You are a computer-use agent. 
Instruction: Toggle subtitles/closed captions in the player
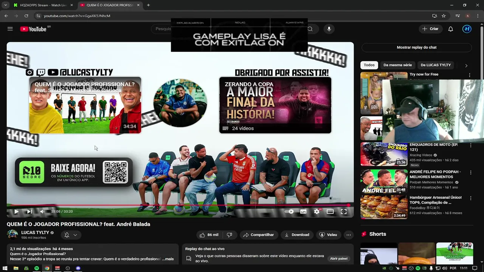(303, 212)
